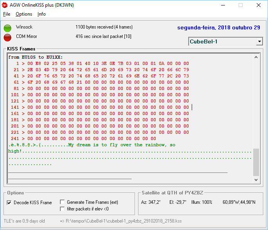Click the date 'segunda-feira, 2018 outubro 29'

coord(219,27)
